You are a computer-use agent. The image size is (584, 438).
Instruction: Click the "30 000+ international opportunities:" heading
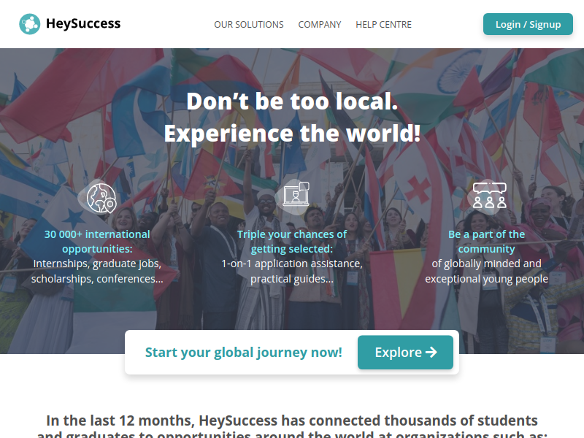click(97, 242)
